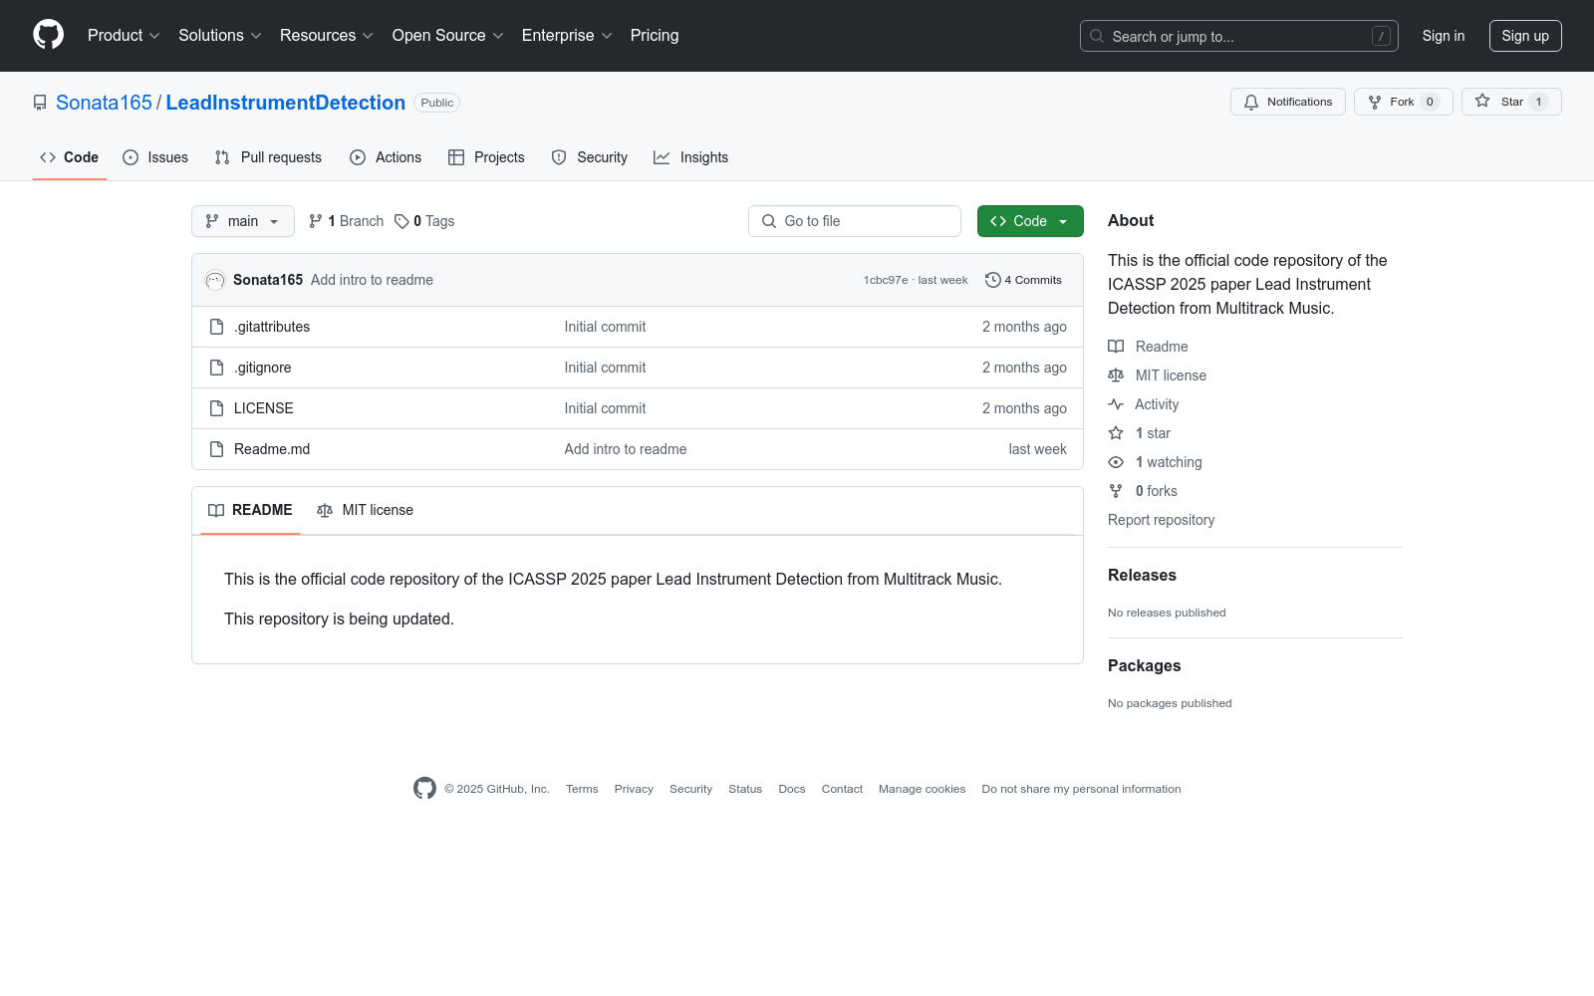This screenshot has height=996, width=1594.
Task: Open the Actions tab
Action: 386,157
